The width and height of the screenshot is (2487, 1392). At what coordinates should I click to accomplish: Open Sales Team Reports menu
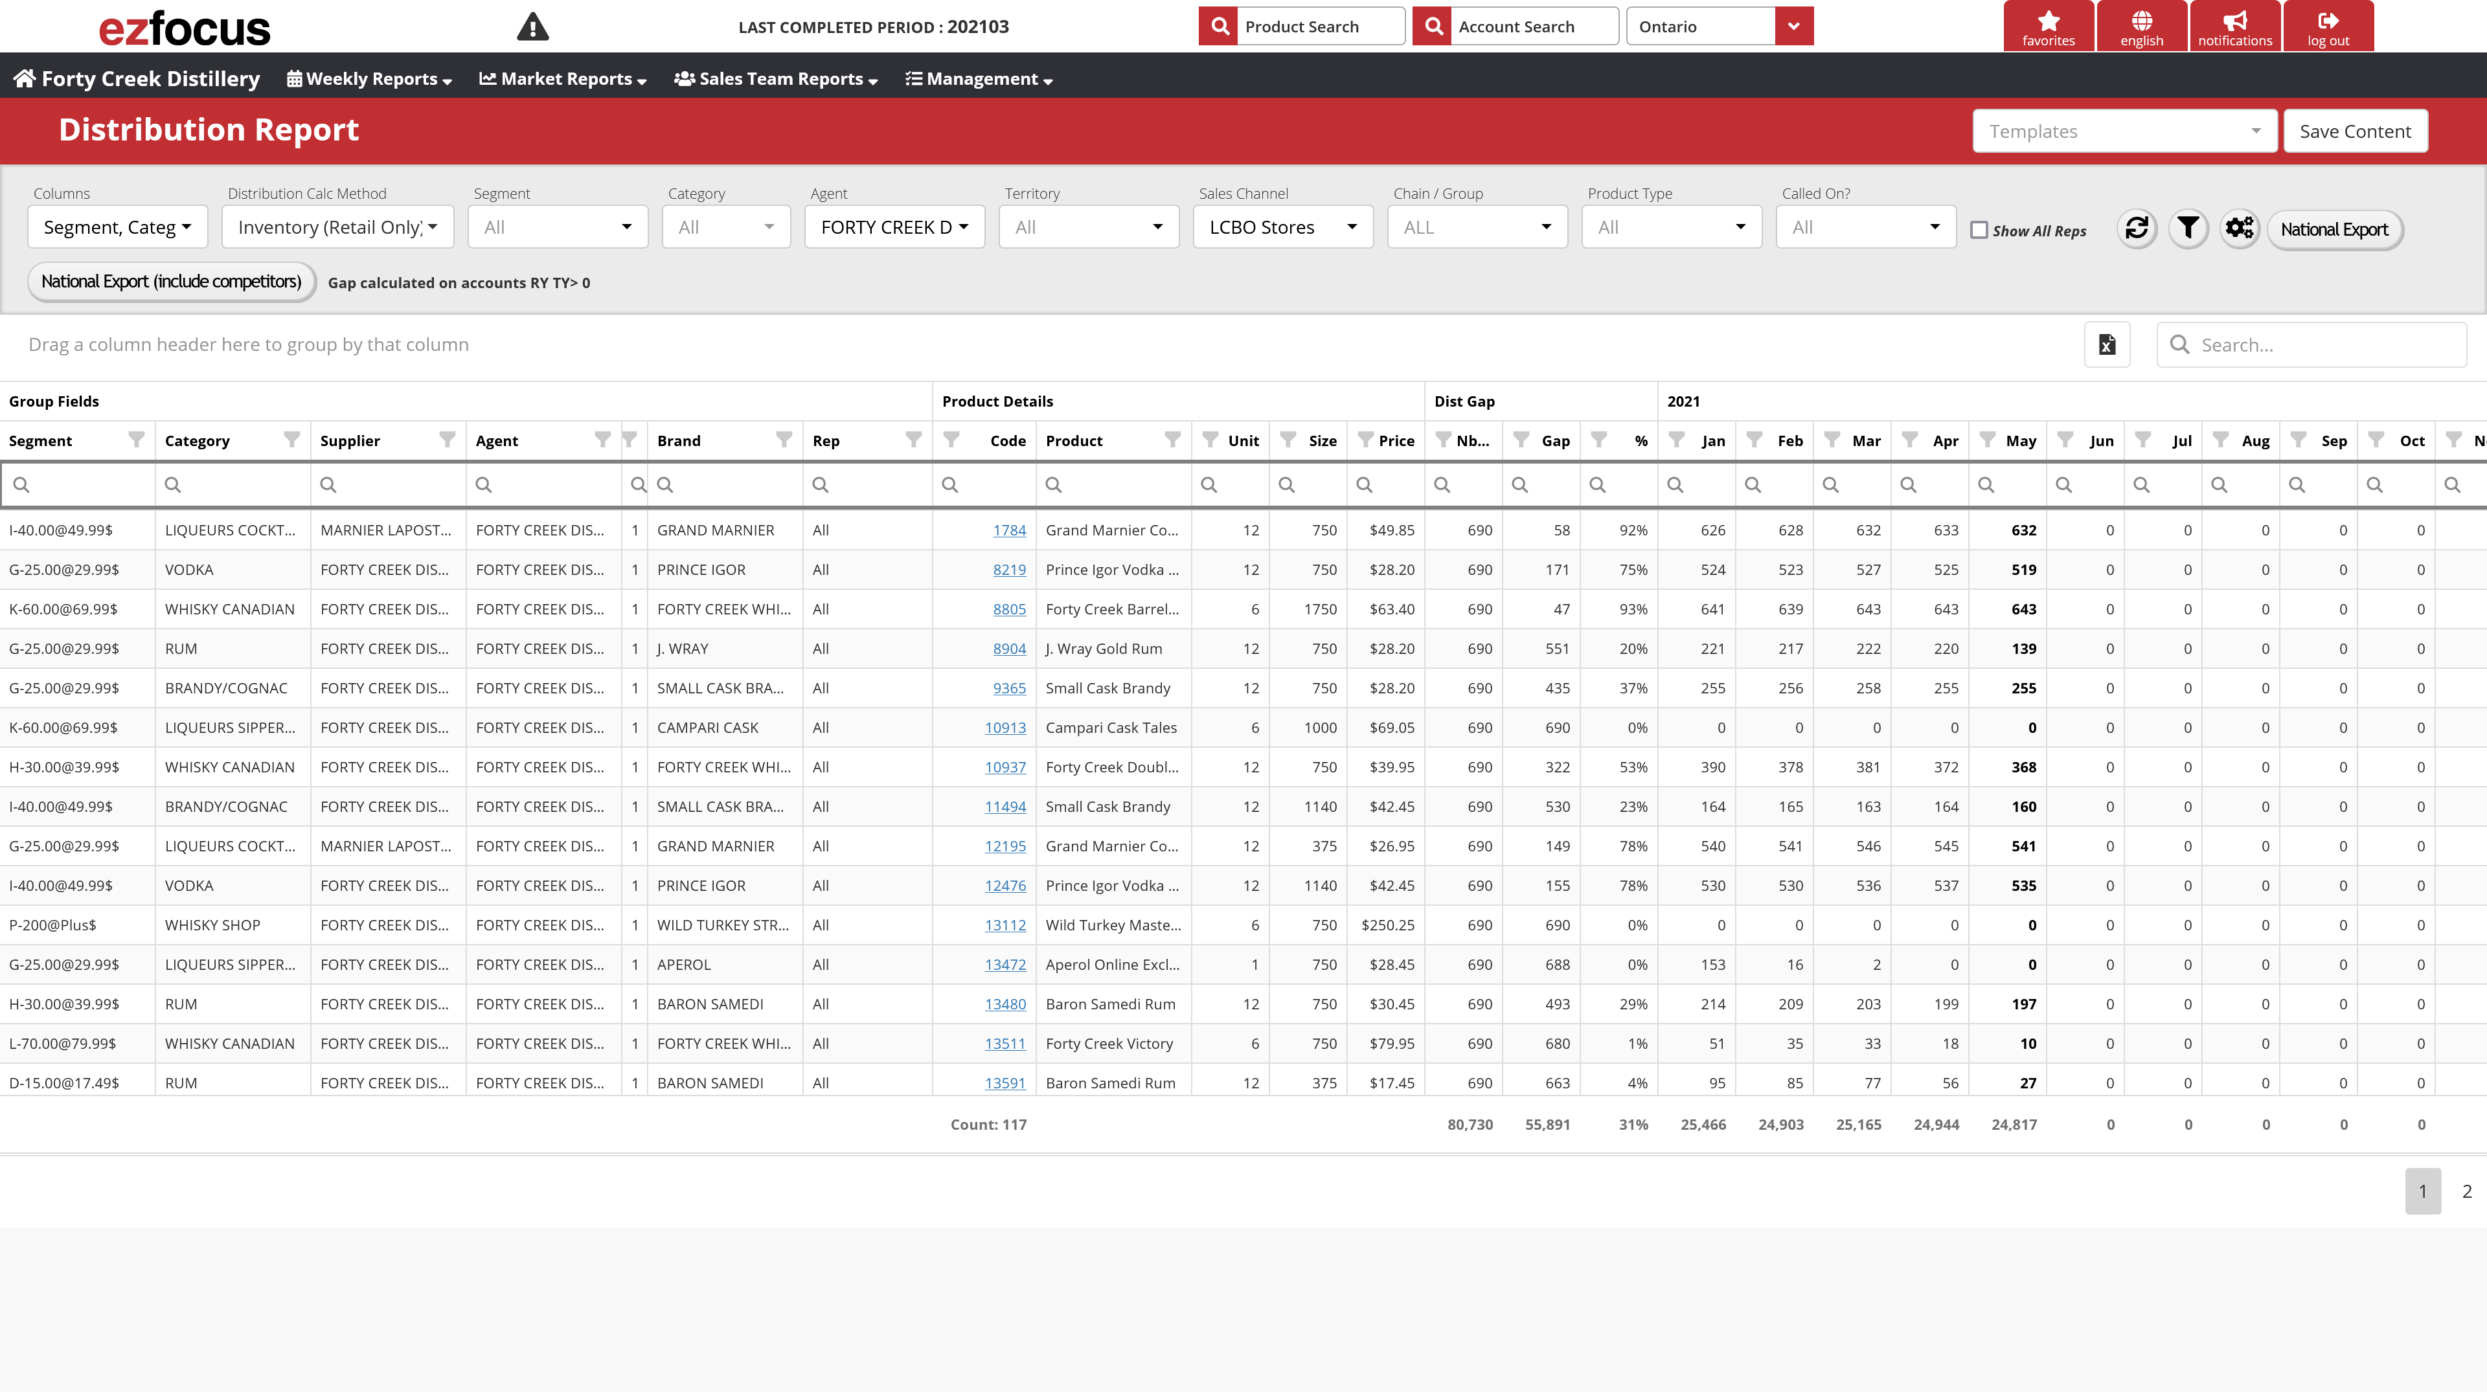coord(777,78)
